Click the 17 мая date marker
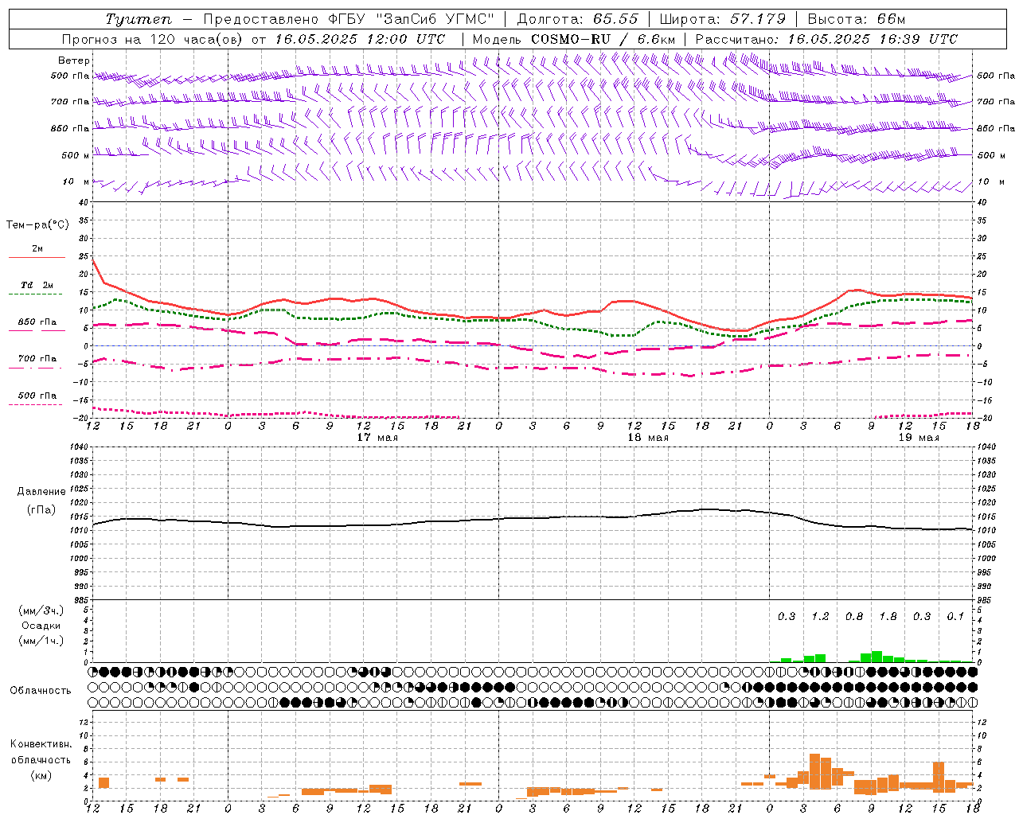Viewport: 1019px width, 815px height. [x=377, y=438]
